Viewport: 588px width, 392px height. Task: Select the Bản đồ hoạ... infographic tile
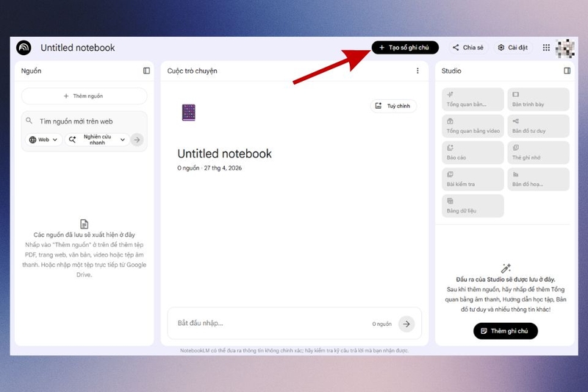(x=539, y=179)
